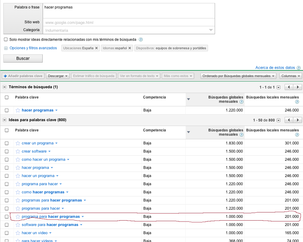This screenshot has height=242, width=303.
Task: Star the 'como hacer un programa' keyword
Action: (x=18, y=160)
